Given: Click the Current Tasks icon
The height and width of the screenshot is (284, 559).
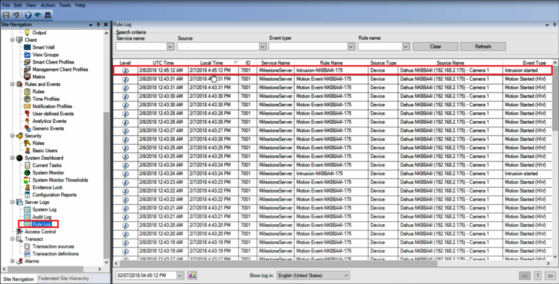Looking at the screenshot, I should 27,165.
